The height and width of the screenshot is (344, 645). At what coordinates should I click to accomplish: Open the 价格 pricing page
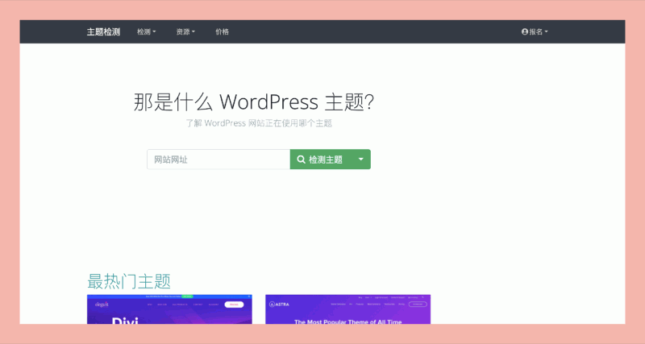(223, 31)
